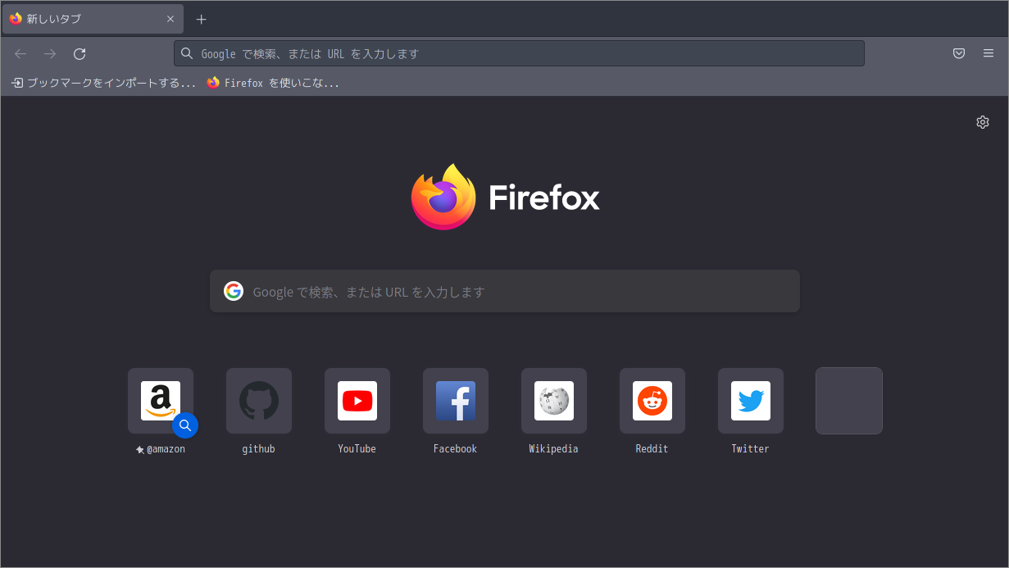This screenshot has height=568, width=1009.
Task: Click the forward navigation arrow
Action: 50,54
